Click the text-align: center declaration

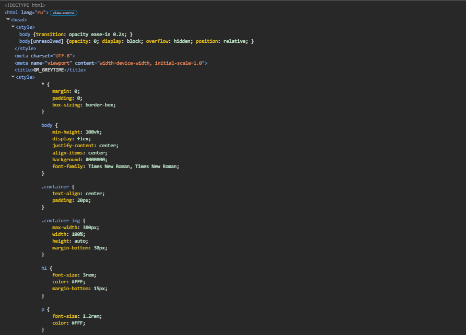(x=78, y=194)
